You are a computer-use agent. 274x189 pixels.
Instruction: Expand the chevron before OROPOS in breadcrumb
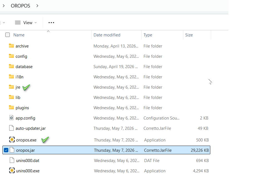click(x=4, y=6)
